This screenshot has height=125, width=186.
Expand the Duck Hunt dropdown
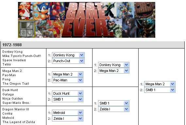pos(68,93)
